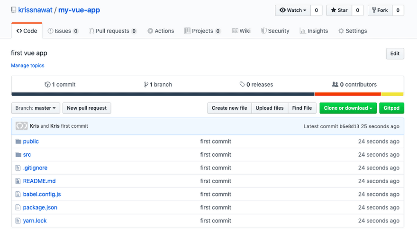Click the gear icon in Settings tab
417x231 pixels.
341,31
